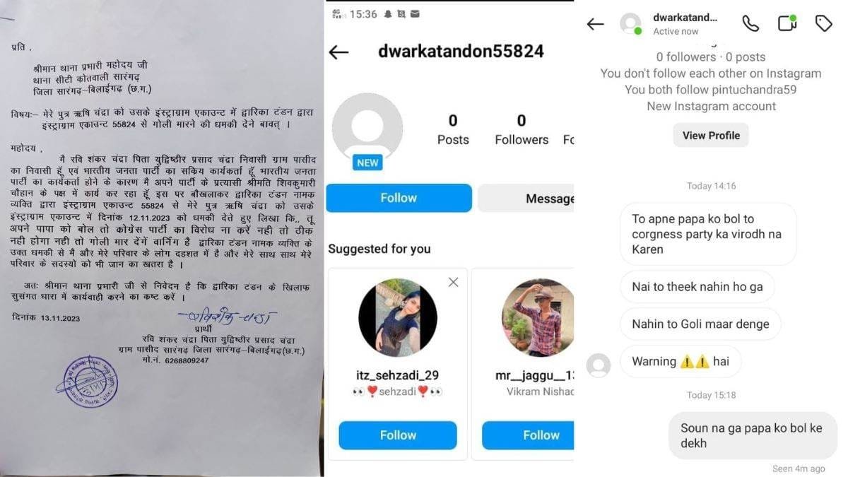848x477 pixels.
Task: Select the 'Nahin to Goli maar denge' message
Action: (x=701, y=324)
